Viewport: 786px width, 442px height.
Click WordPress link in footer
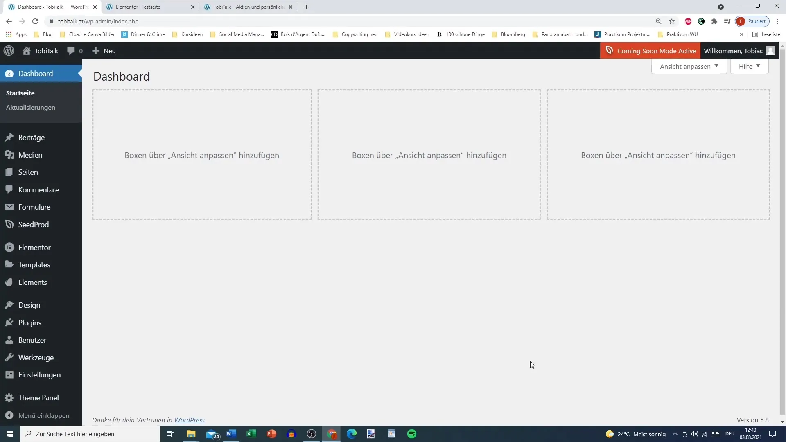189,420
